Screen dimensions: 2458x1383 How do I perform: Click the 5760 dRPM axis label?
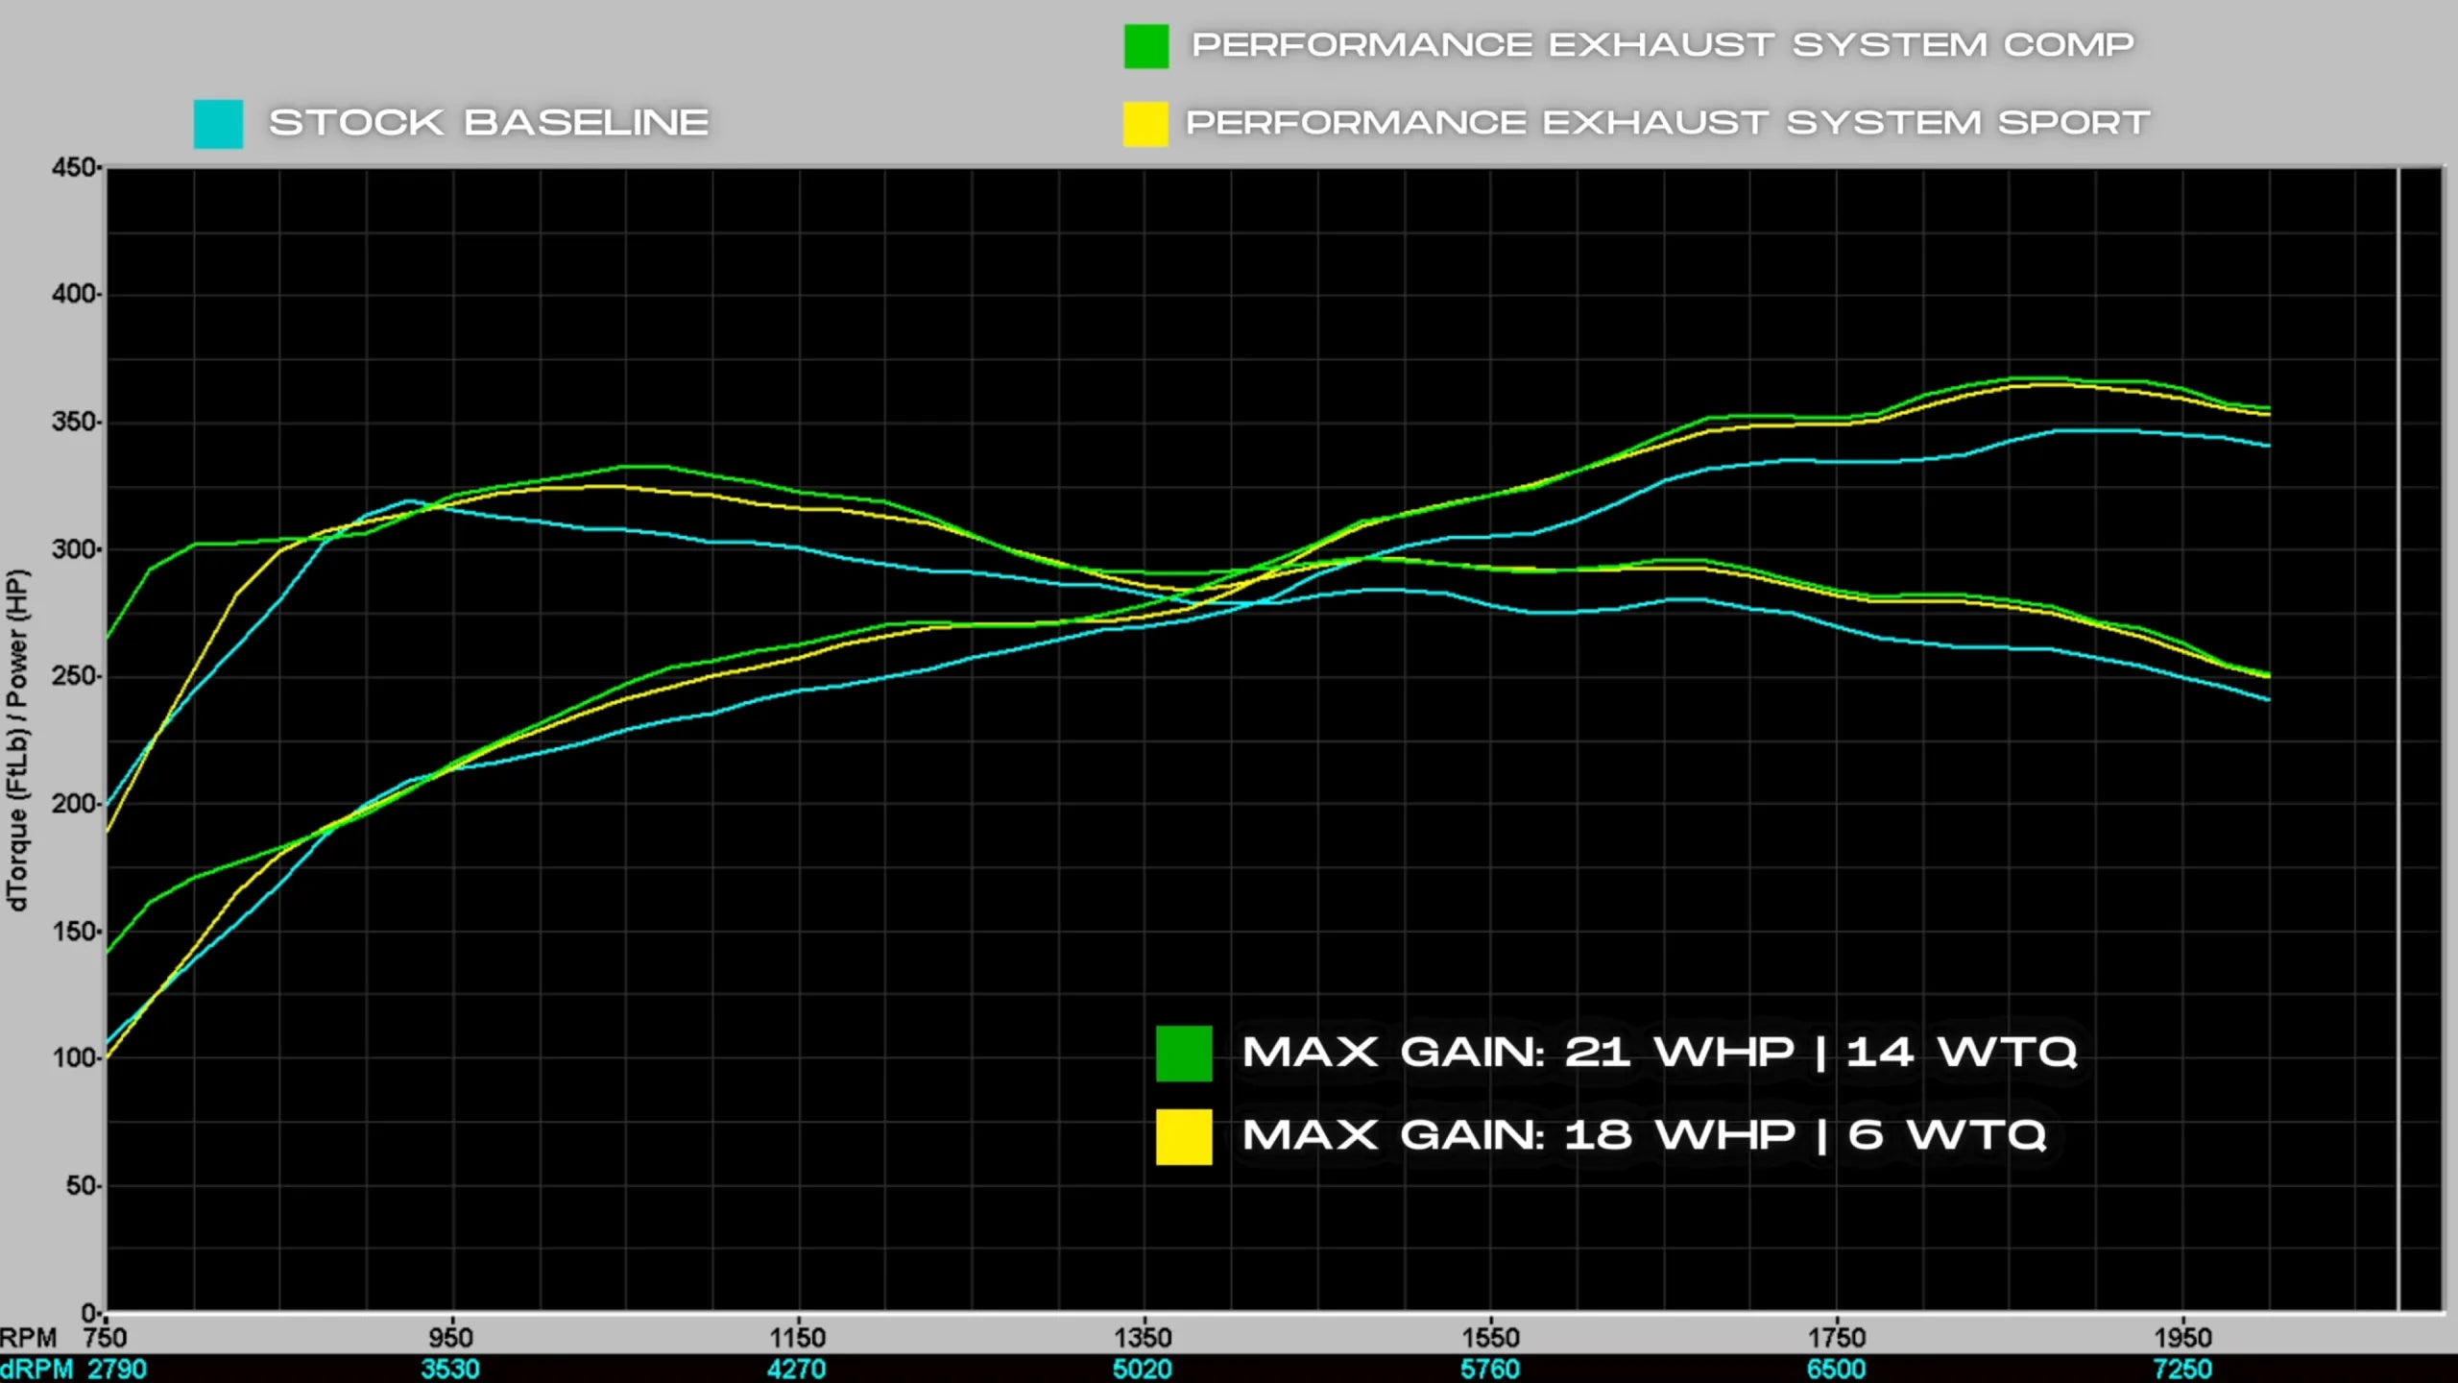coord(1490,1369)
